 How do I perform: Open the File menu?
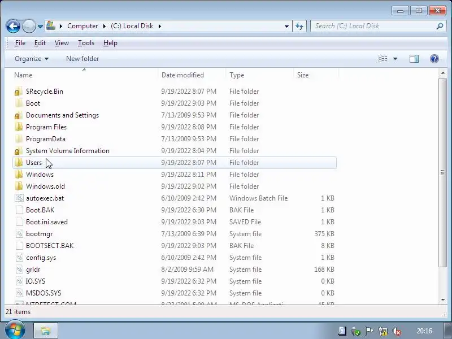(x=20, y=43)
